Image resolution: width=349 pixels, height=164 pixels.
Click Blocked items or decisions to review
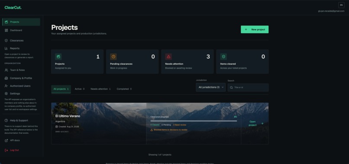coord(171,130)
